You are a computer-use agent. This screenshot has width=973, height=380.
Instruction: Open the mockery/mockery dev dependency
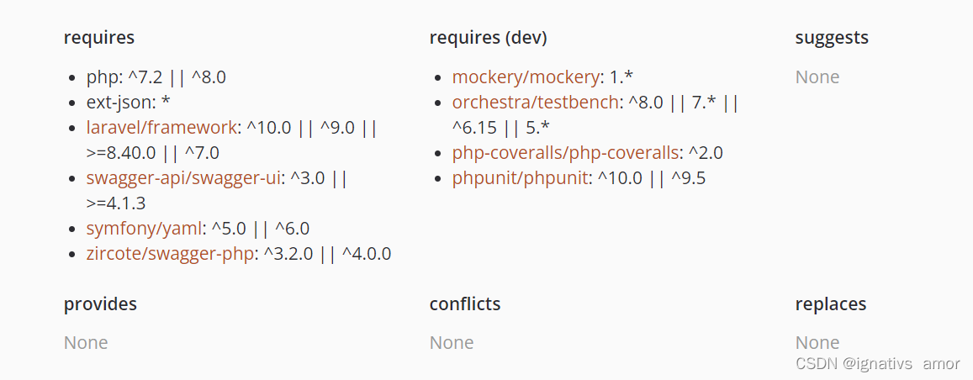526,77
